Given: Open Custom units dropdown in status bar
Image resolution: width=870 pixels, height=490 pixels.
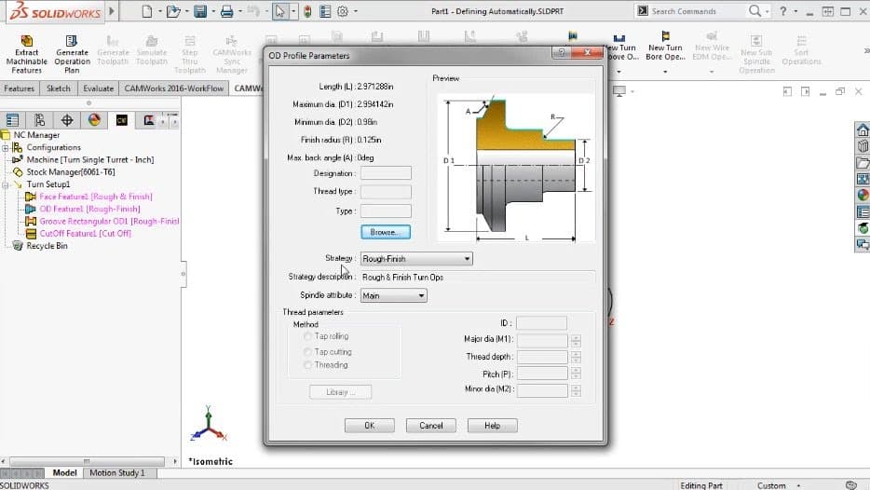Looking at the screenshot, I should (x=798, y=485).
